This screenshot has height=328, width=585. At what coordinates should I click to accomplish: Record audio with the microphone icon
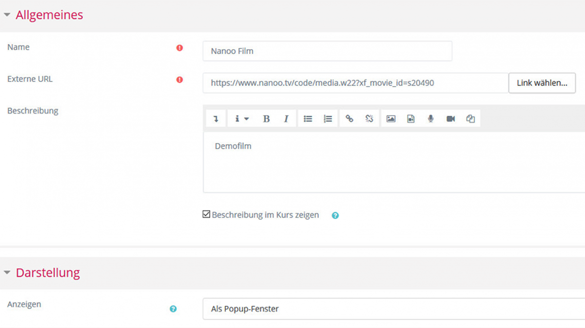tap(430, 118)
